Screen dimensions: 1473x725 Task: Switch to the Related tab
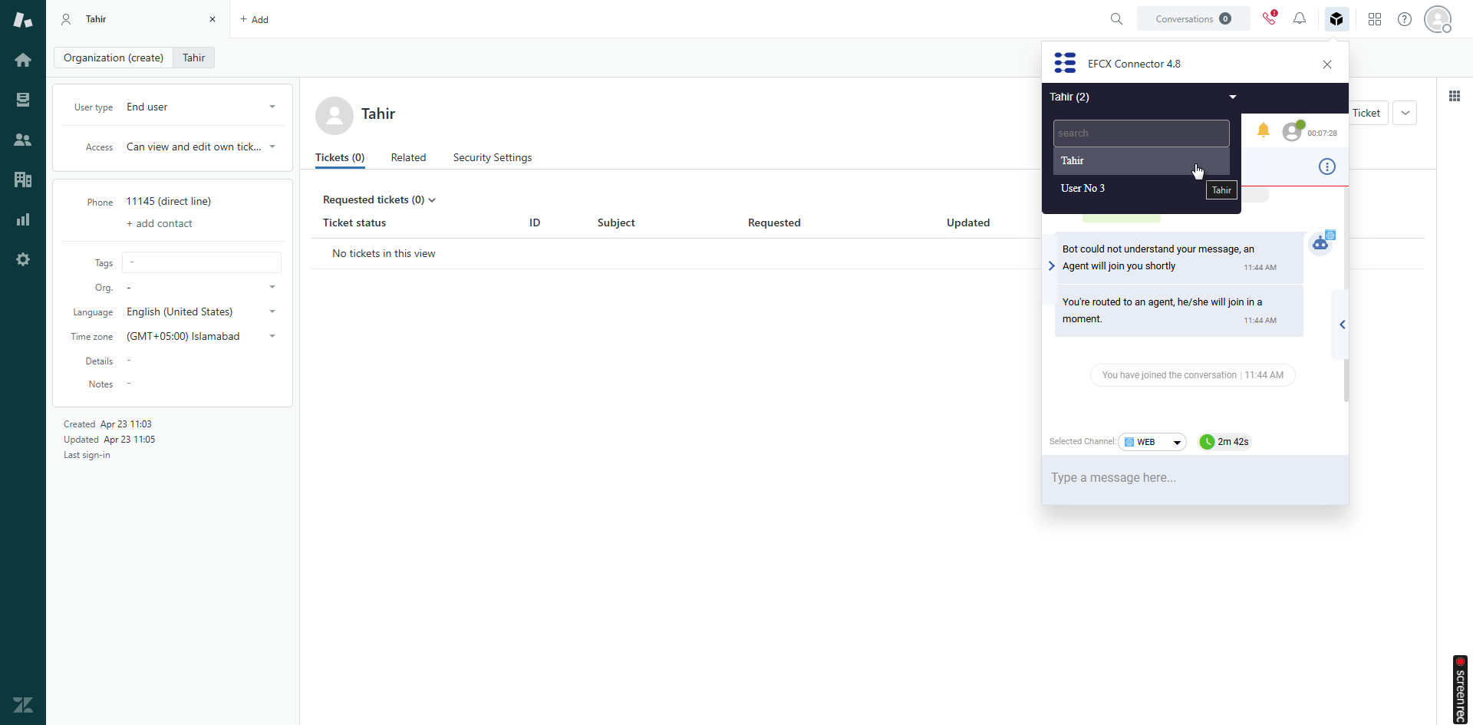[408, 157]
